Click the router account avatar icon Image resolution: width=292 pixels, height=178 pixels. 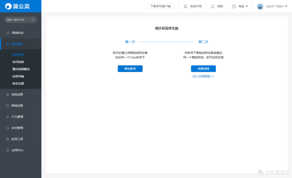(x=260, y=6)
